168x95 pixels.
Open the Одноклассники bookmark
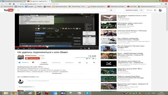(x=60, y=6)
